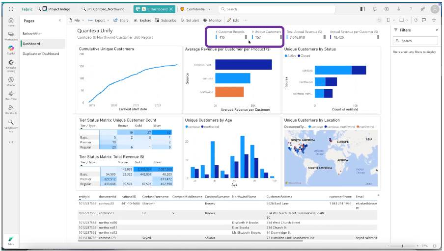444x251 pixels.
Task: Click the zoom slider in status bar
Action: (x=403, y=246)
